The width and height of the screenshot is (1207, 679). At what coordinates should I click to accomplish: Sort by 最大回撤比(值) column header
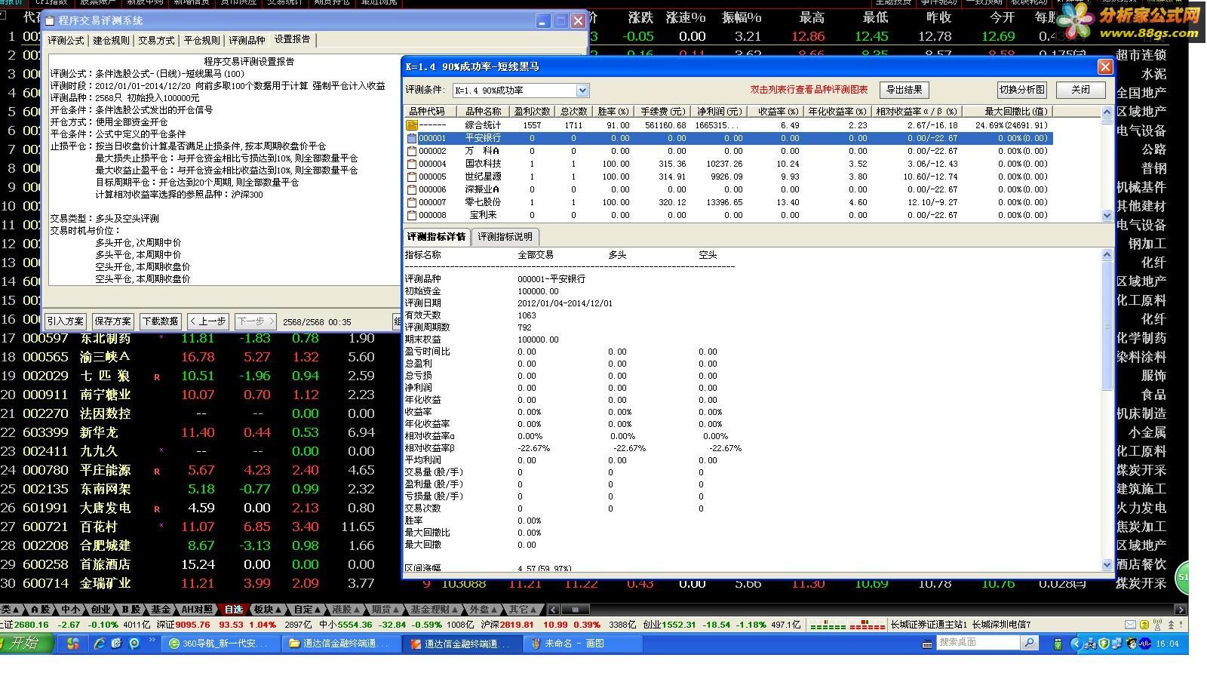coord(1006,112)
